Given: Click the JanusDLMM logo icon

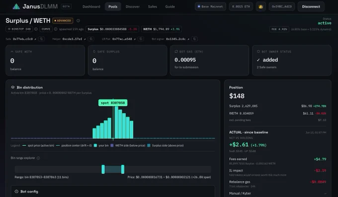Looking at the screenshot, I should (16, 6).
